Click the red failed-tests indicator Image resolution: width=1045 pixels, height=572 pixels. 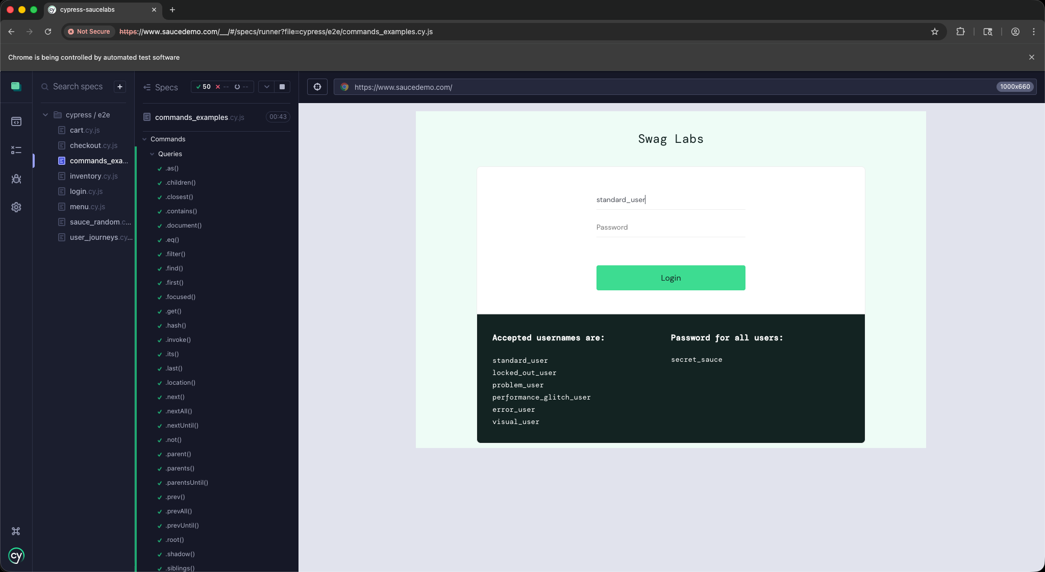218,87
